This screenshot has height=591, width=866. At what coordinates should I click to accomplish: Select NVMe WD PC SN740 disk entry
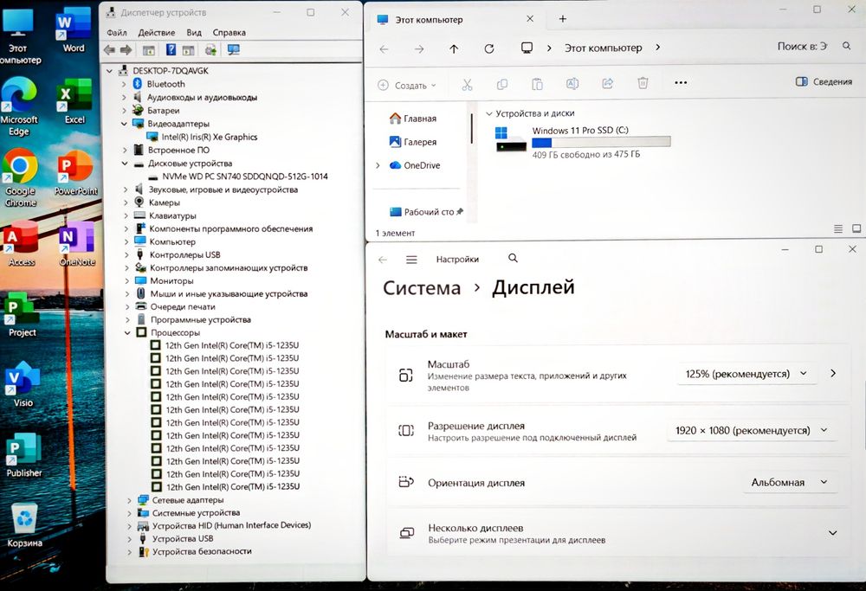pos(238,177)
